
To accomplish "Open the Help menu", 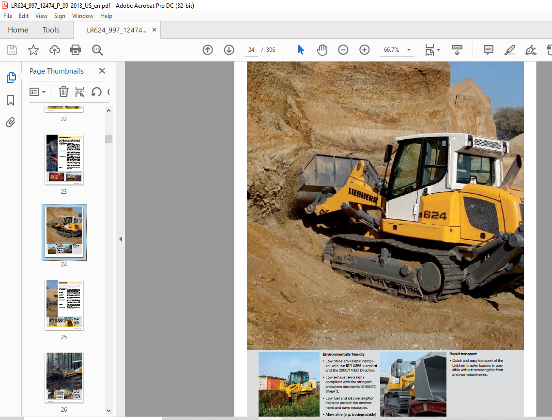I will (106, 16).
